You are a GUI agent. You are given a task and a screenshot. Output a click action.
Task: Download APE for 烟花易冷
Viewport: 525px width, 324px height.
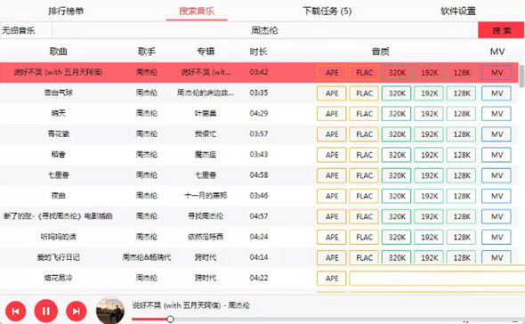(332, 279)
